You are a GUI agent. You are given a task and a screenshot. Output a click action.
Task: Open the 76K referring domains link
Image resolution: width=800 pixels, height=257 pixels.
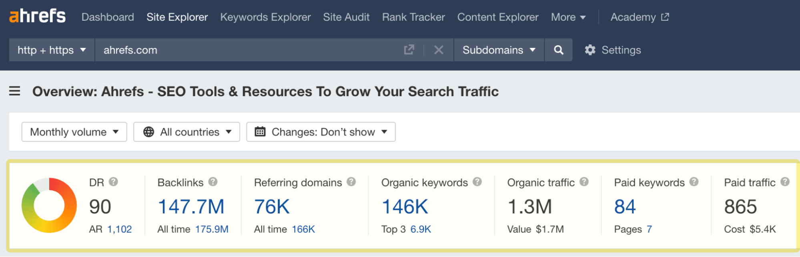272,207
